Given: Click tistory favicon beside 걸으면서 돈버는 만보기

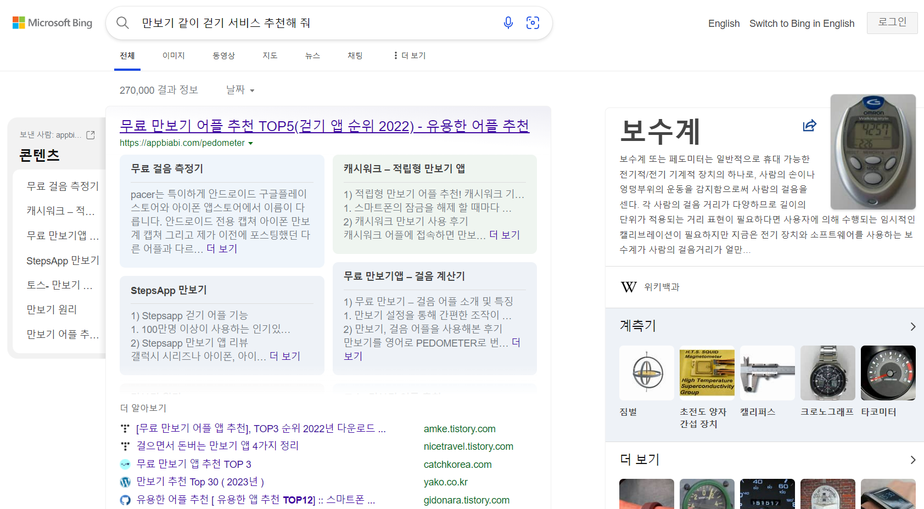Looking at the screenshot, I should pyautogui.click(x=125, y=446).
